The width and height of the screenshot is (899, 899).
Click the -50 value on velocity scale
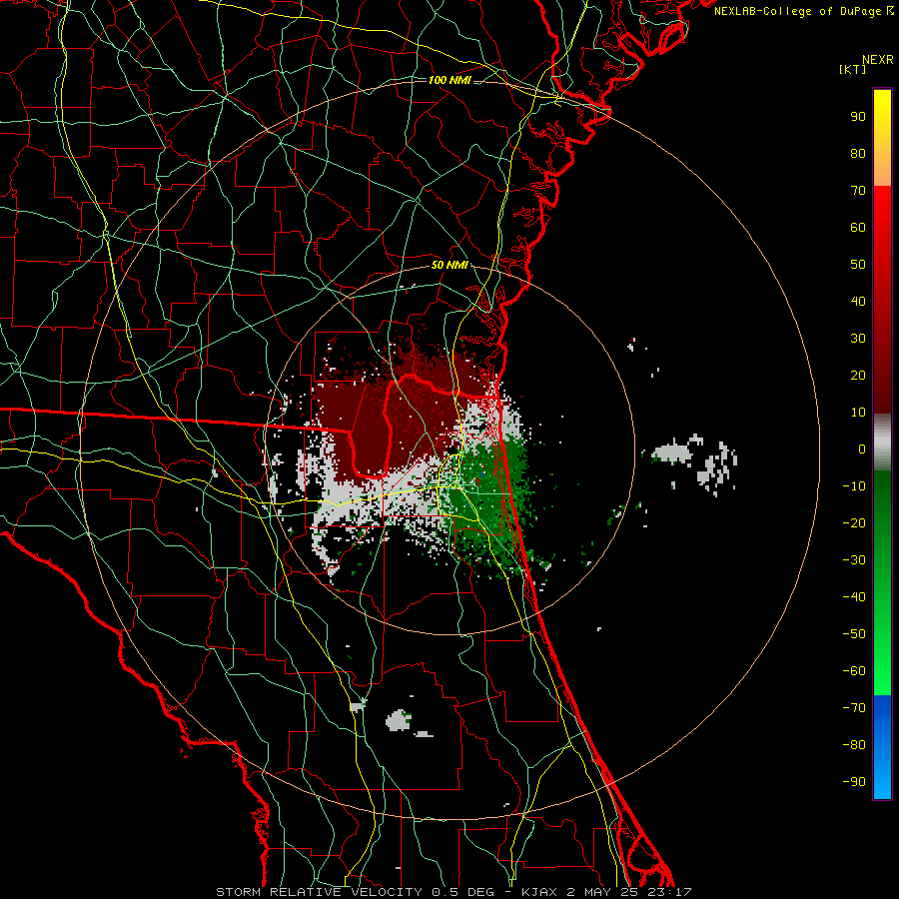pos(854,634)
